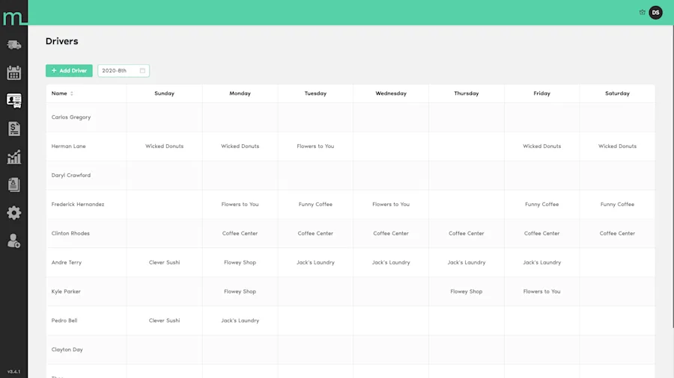Screen dimensions: 674x378
Task: Click Herman Lane's Saturday Wicked Donuts cell
Action: click(617, 146)
